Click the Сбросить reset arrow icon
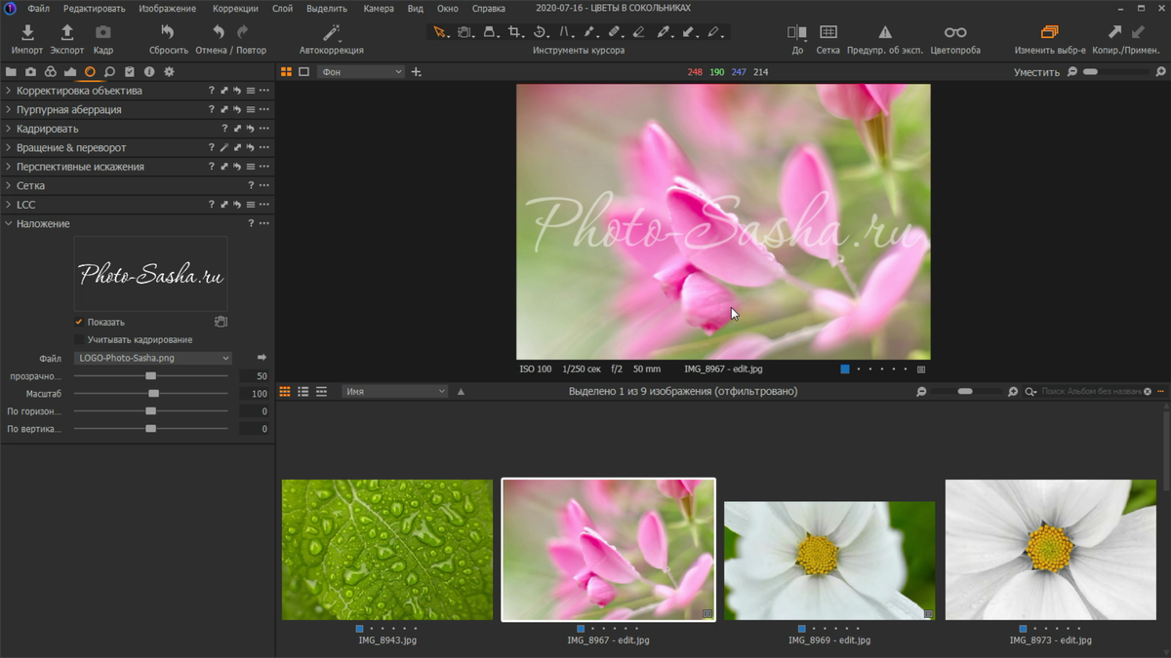The image size is (1171, 658). 168,33
